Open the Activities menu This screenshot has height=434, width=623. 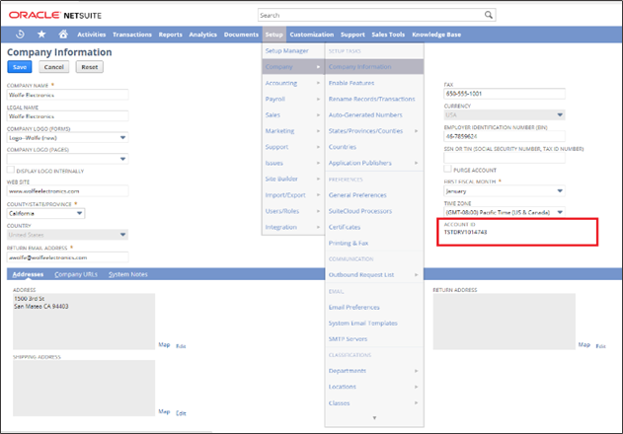click(92, 35)
